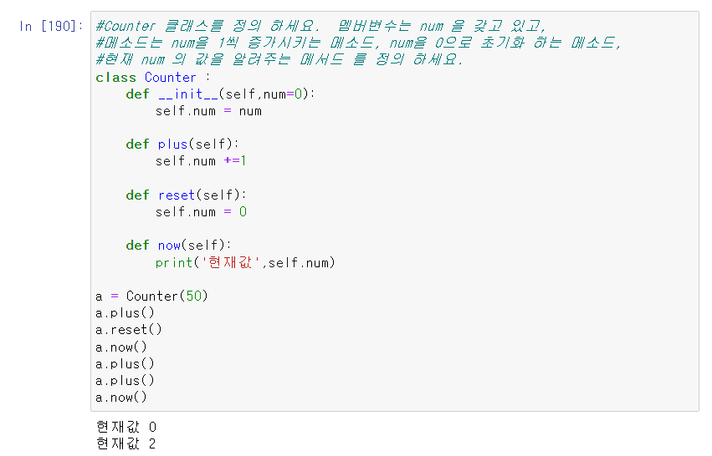Click the 'self.num +=1' line

(x=201, y=161)
